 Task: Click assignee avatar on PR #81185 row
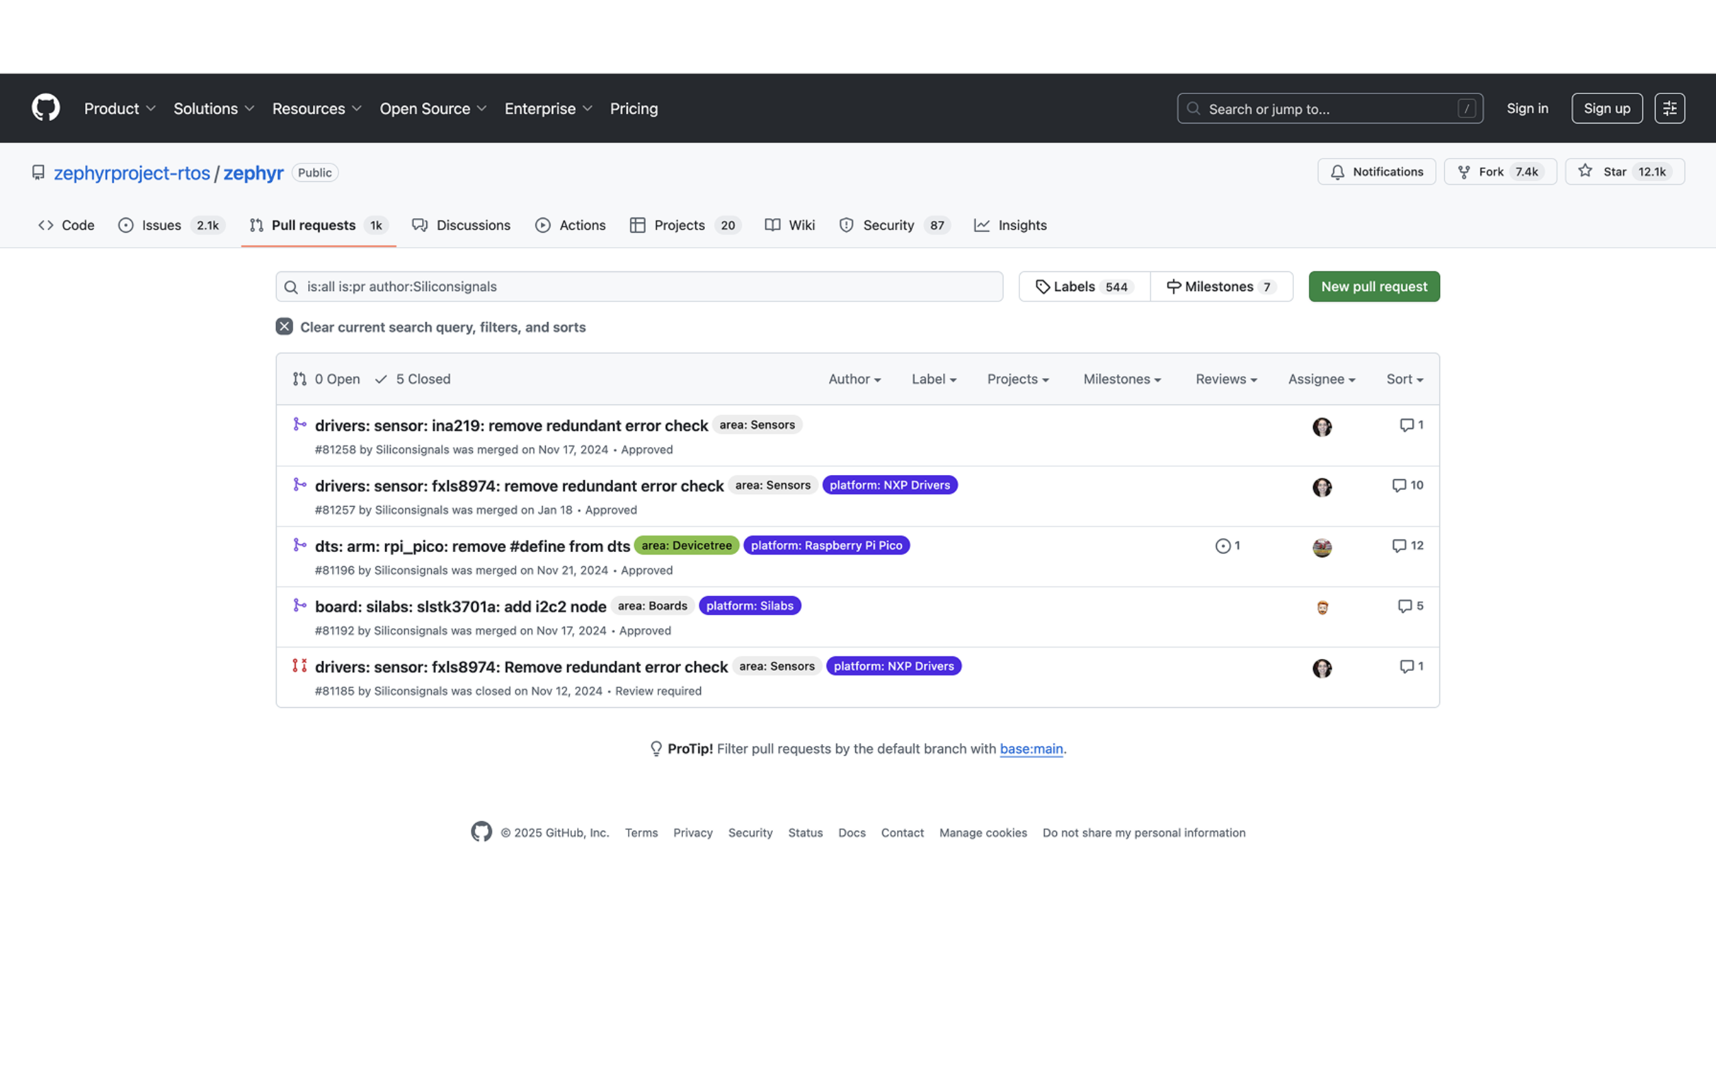[1321, 669]
